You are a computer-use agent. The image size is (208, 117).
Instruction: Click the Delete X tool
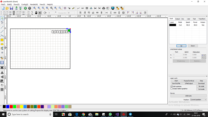click(x=2, y=68)
